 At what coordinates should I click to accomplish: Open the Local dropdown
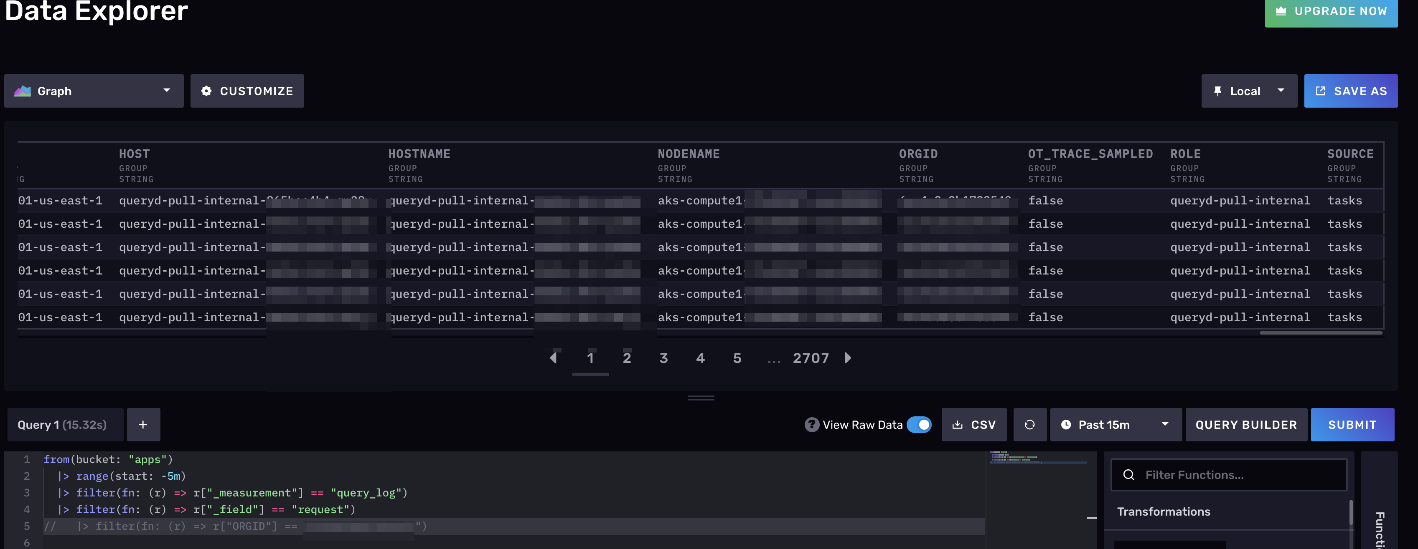click(1281, 91)
